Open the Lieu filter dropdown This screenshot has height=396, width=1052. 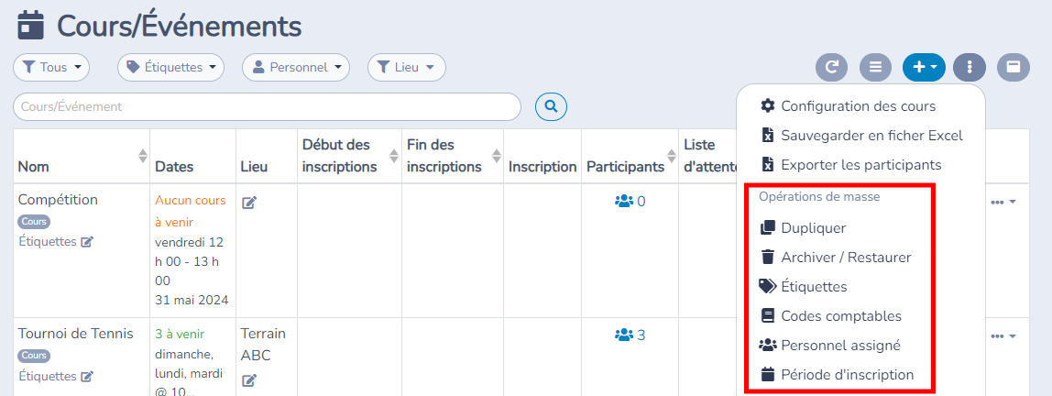click(x=407, y=67)
